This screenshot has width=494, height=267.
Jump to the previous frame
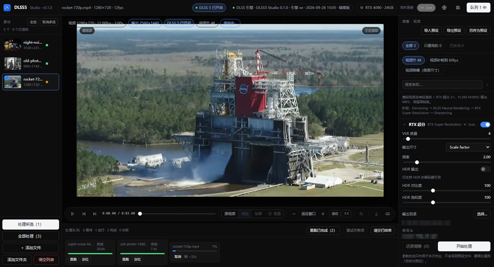[84, 214]
